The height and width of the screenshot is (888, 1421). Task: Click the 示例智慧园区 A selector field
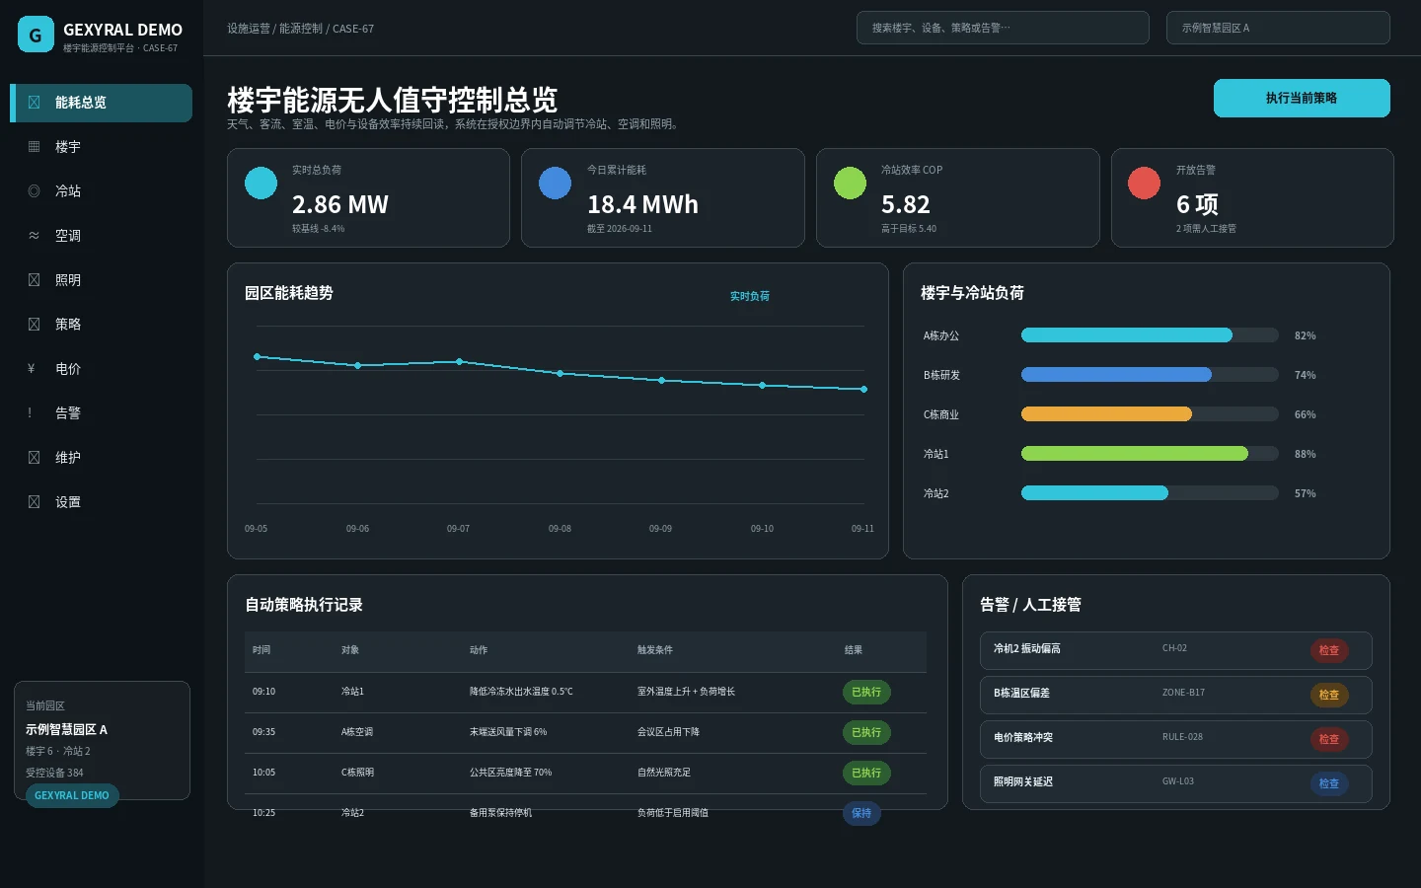pyautogui.click(x=1278, y=28)
